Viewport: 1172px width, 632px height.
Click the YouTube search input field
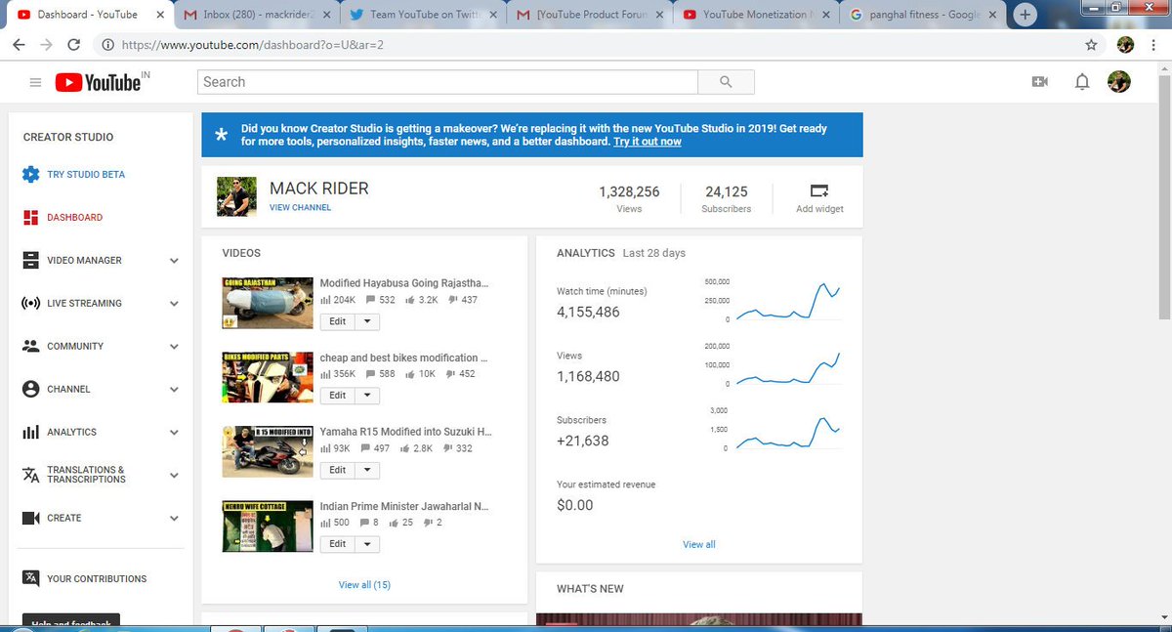(x=448, y=82)
